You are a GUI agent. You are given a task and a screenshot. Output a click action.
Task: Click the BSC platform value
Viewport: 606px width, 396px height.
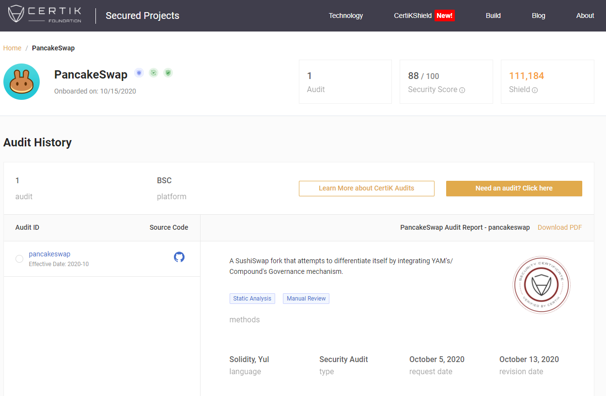164,180
